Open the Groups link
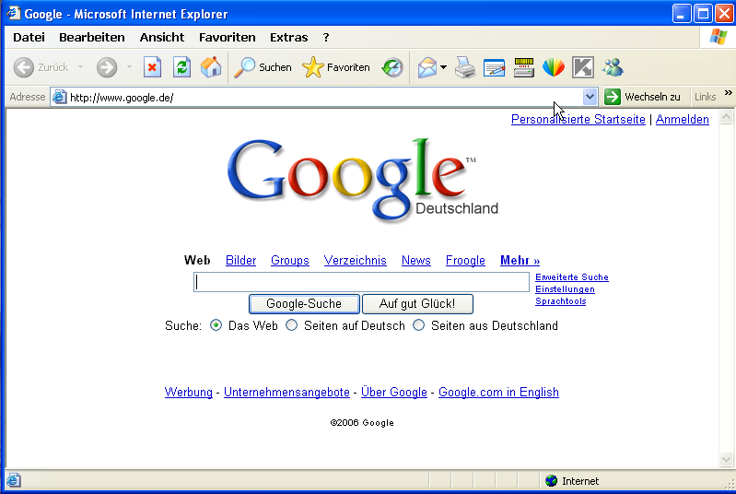 (290, 260)
